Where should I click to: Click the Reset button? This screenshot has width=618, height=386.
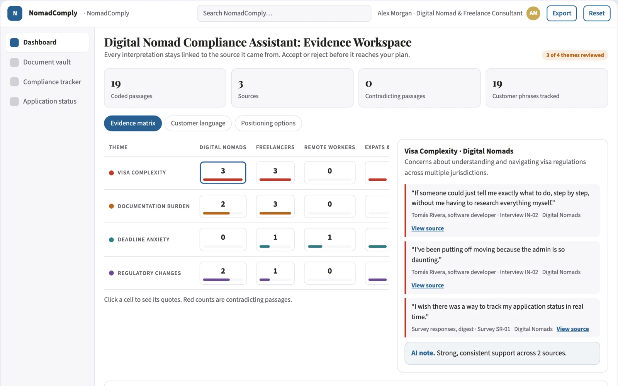597,13
